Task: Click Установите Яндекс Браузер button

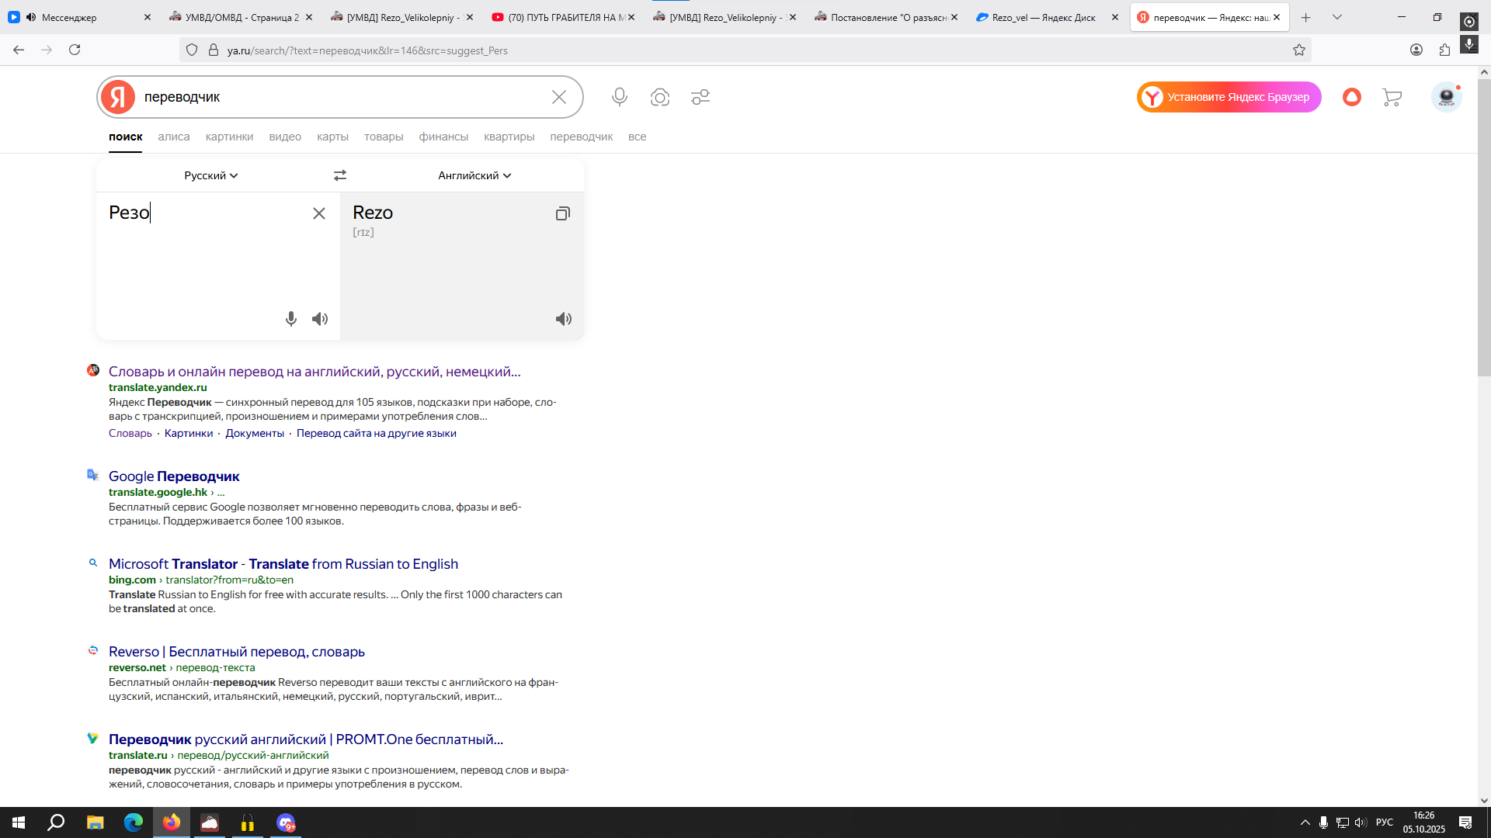Action: click(1229, 97)
